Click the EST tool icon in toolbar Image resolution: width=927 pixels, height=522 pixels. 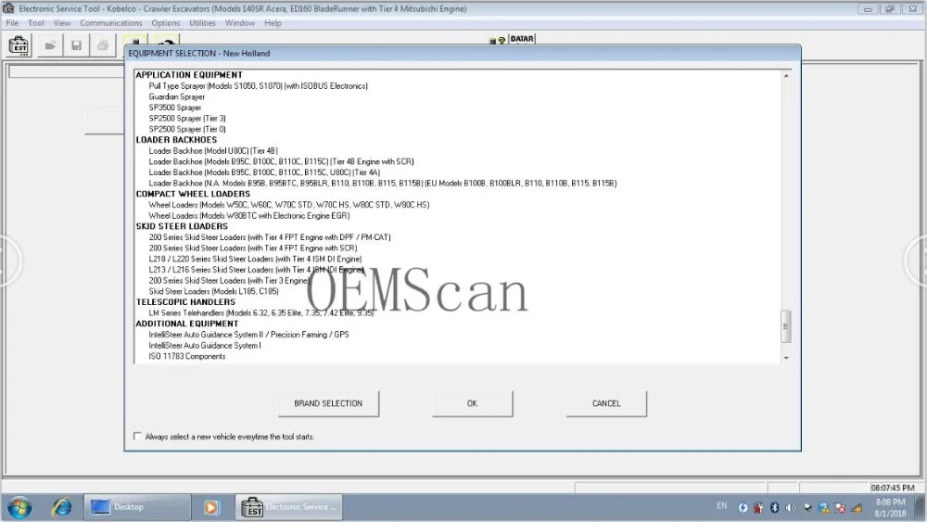(x=19, y=45)
